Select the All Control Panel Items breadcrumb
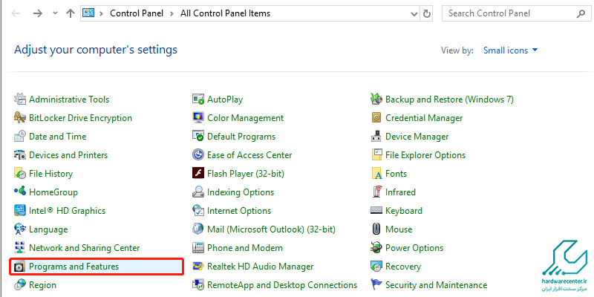594x297 pixels. [x=226, y=13]
